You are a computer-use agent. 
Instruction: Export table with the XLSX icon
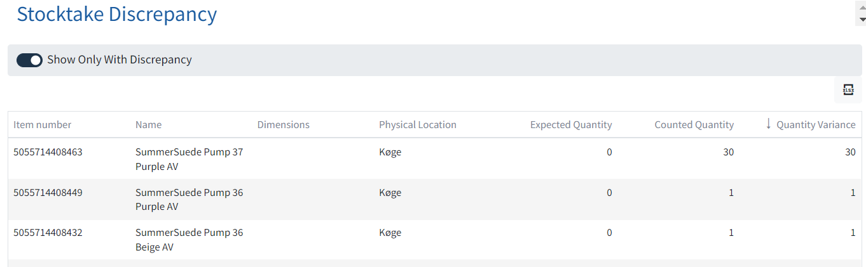point(848,90)
